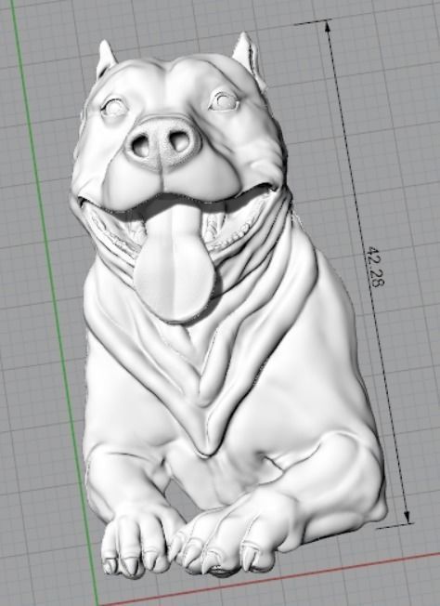Select the 42.28 dimension text

pos(374,266)
